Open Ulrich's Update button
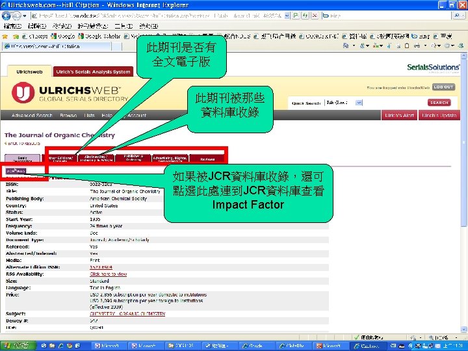Screen dimensions: 468x351 [x=439, y=115]
